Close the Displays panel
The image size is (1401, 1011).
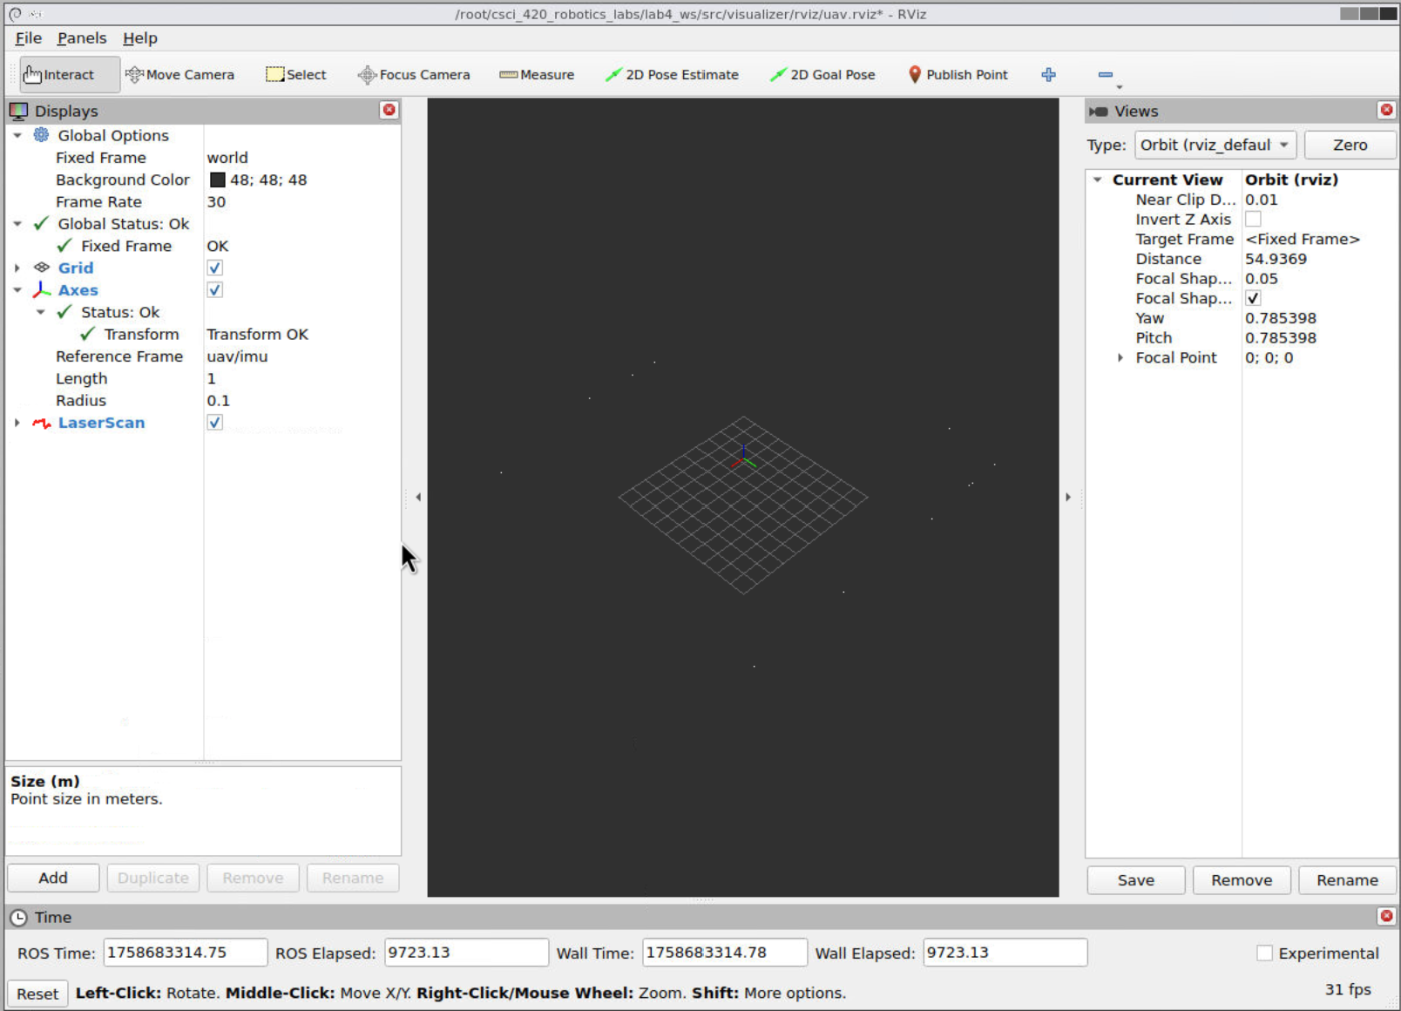389,110
